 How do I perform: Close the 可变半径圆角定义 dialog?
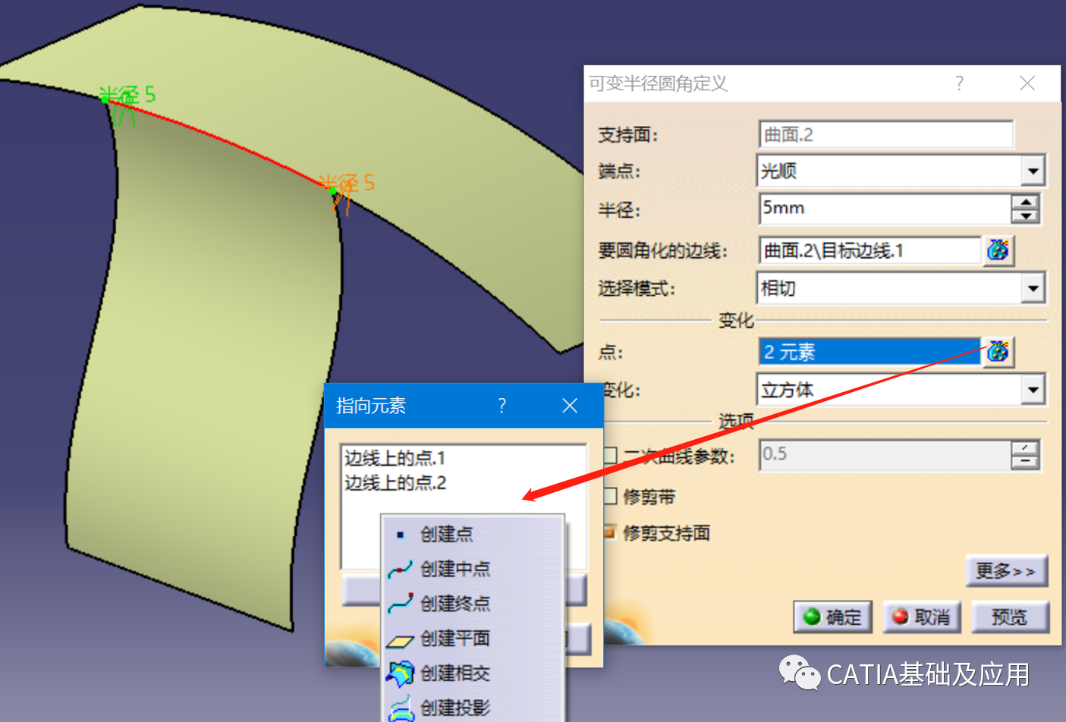[1027, 83]
